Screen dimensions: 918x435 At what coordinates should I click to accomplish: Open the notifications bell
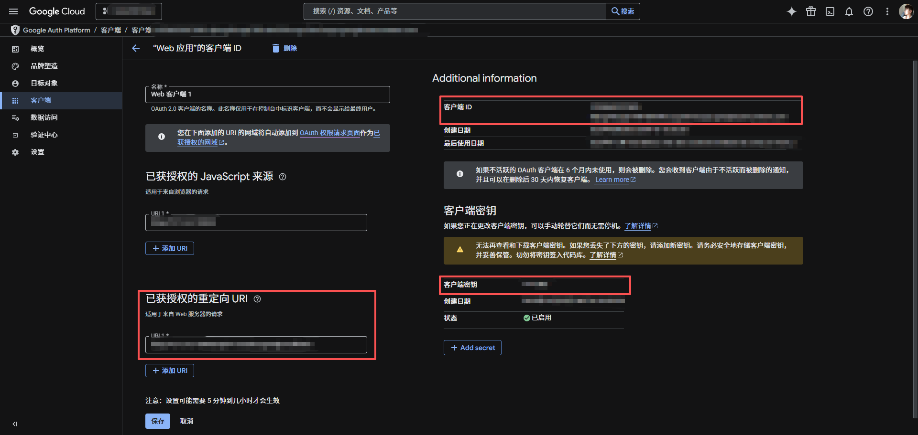[849, 11]
